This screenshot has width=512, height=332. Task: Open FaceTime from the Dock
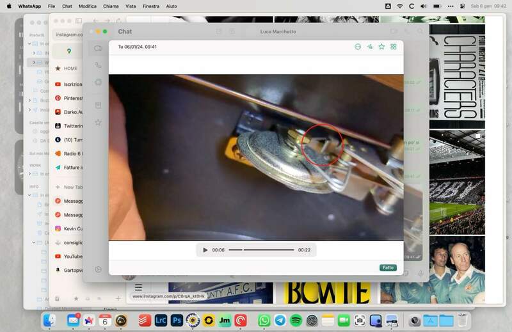[x=344, y=320]
